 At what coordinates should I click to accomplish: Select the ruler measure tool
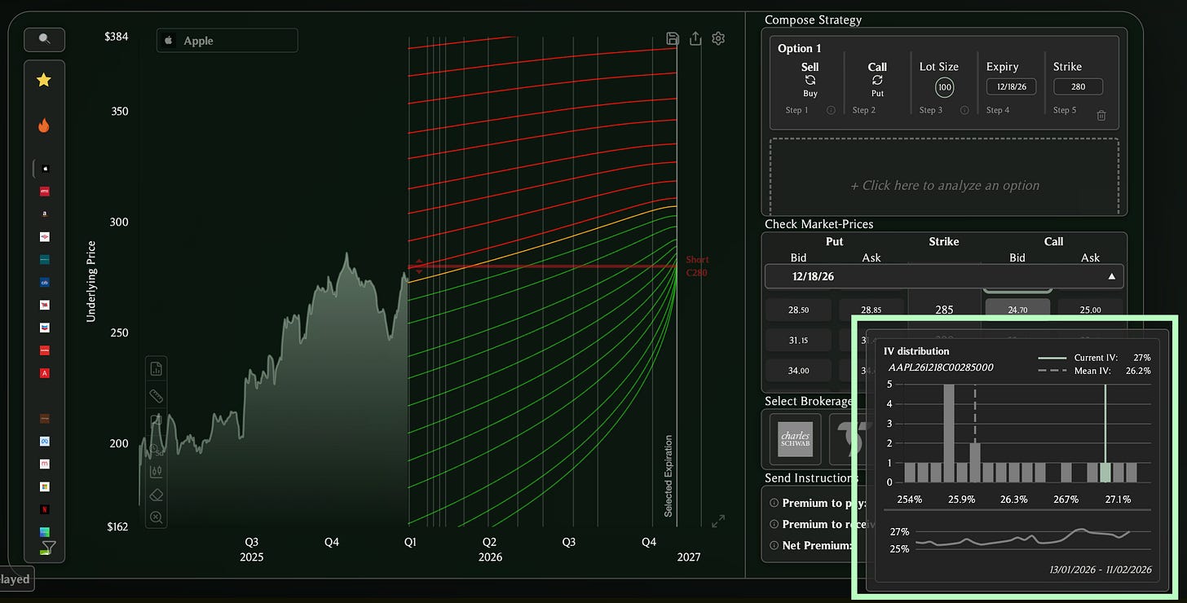pyautogui.click(x=157, y=396)
